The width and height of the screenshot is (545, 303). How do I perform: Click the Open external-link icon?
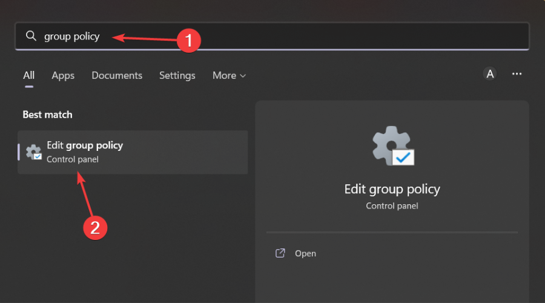click(280, 253)
